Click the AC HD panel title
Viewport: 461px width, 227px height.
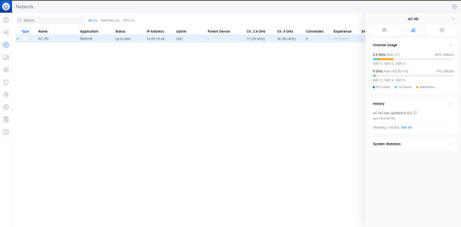(x=413, y=19)
